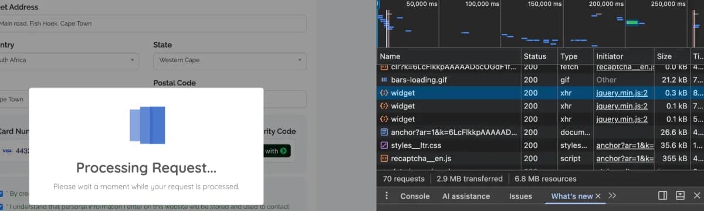Click the green 'with' payment button
Image resolution: width=704 pixels, height=211 pixels.
[x=277, y=151]
